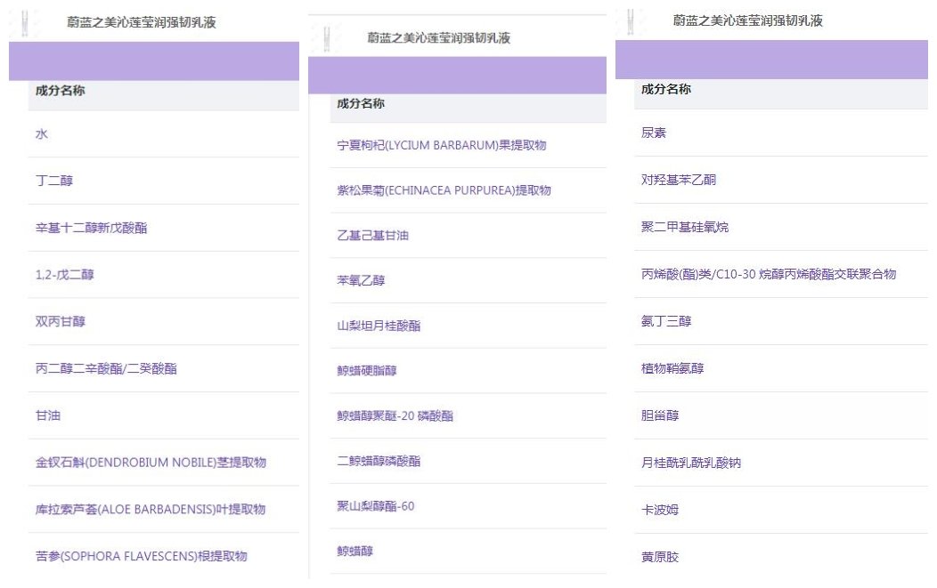Click product thumbnail in the right panel header

pyautogui.click(x=631, y=20)
